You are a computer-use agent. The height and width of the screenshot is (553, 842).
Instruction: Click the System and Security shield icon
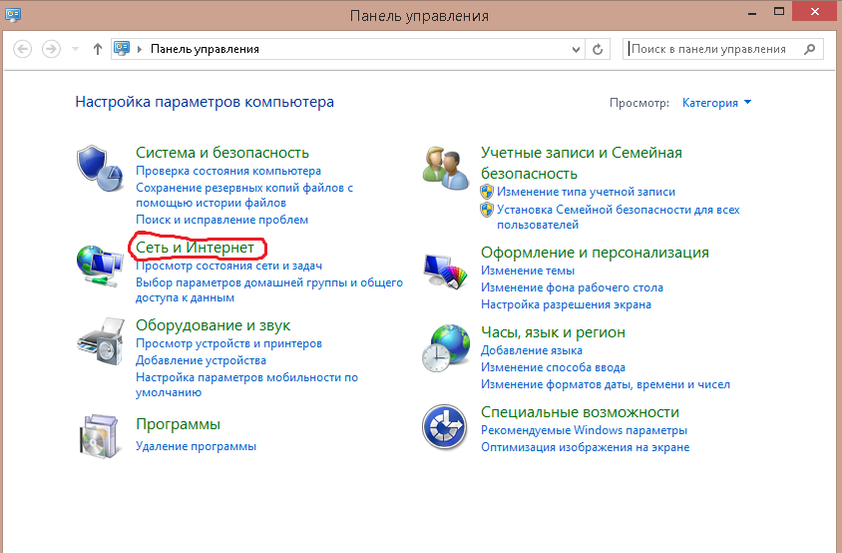click(100, 169)
